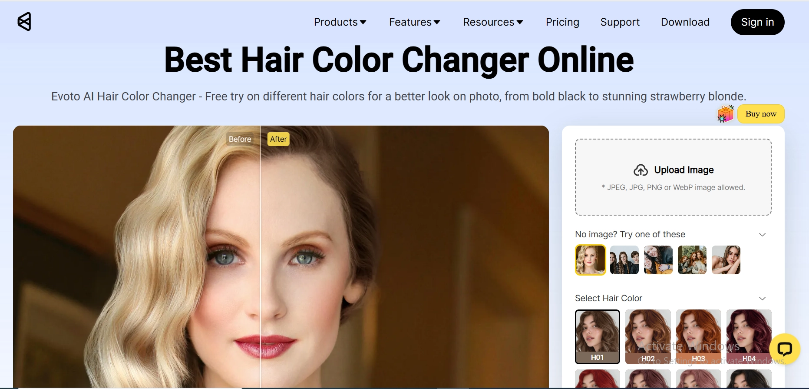The image size is (809, 389).
Task: Select the H04 burgundy hair color
Action: (749, 336)
